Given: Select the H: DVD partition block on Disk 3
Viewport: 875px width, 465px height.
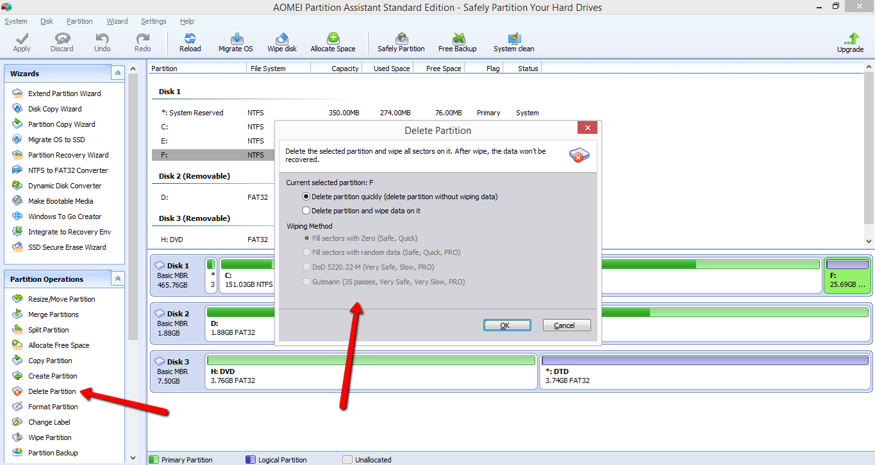Looking at the screenshot, I should pos(371,371).
